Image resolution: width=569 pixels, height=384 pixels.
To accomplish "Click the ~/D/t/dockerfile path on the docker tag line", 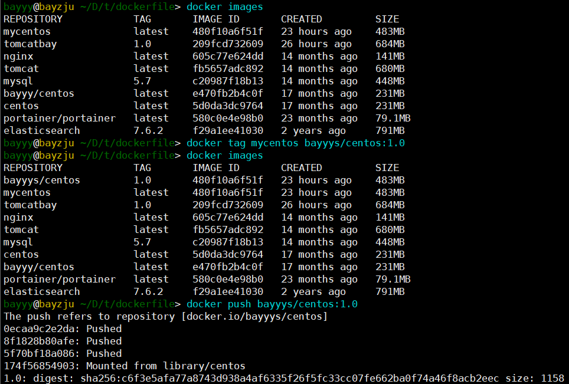I will point(127,143).
